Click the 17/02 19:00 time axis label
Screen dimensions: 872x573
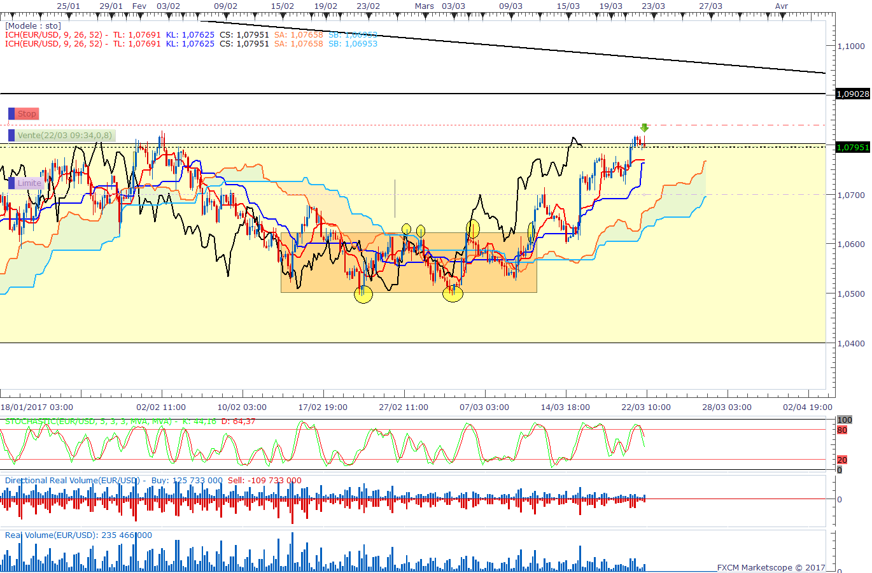(x=323, y=407)
